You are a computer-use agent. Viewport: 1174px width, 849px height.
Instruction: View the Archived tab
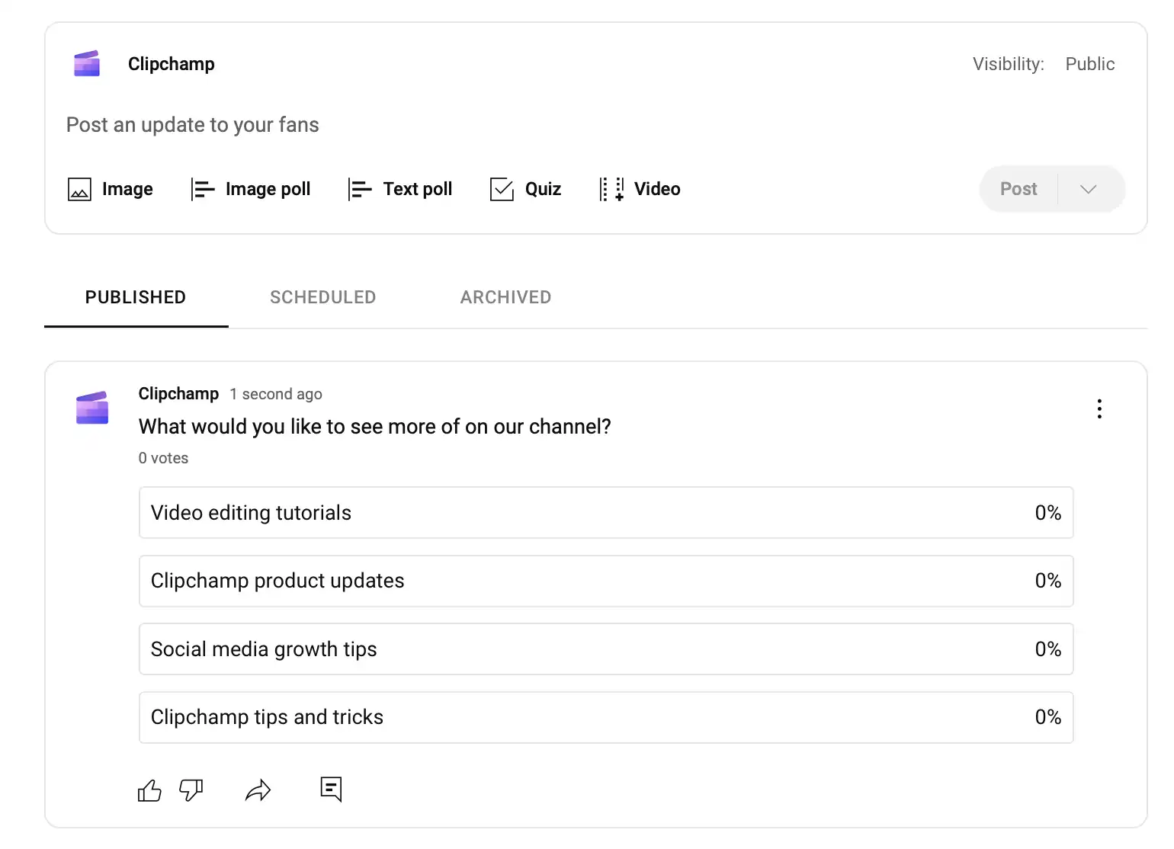505,297
